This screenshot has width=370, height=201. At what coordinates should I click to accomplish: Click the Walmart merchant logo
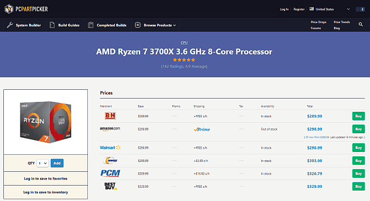tap(110, 148)
